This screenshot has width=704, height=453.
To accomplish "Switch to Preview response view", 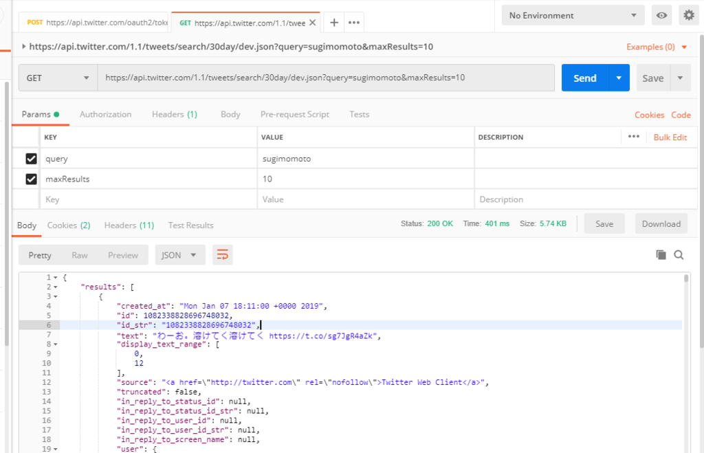I will pos(123,255).
